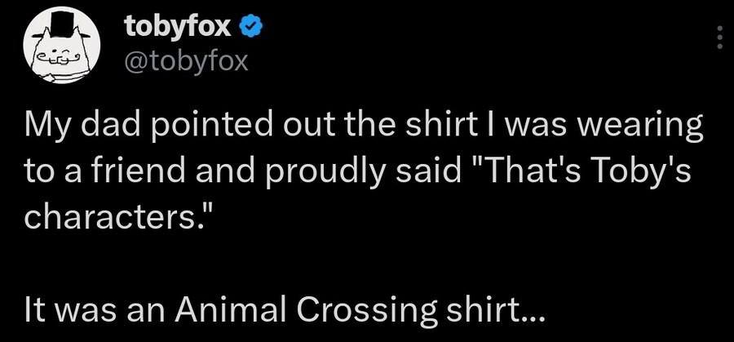Image resolution: width=734 pixels, height=342 pixels.
Task: Open the @tobyfox handle link
Action: (x=183, y=60)
